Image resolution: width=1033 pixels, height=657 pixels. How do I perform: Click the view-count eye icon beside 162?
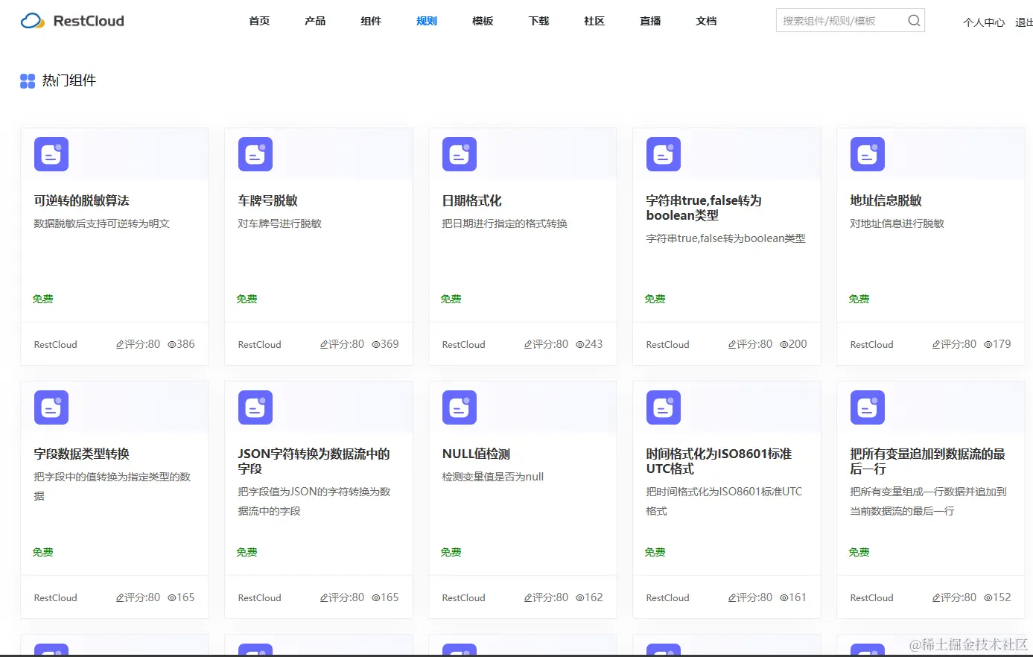tap(579, 597)
